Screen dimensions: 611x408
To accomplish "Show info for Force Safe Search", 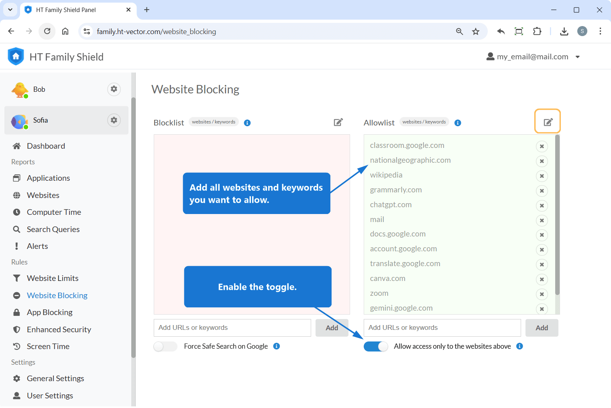I will coord(277,346).
